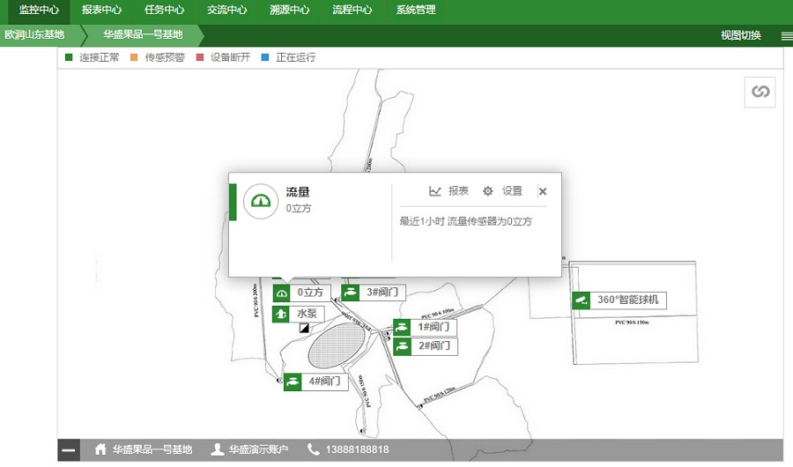Click the 4#阀门 valve marker
Image resolution: width=793 pixels, height=467 pixels.
(315, 382)
